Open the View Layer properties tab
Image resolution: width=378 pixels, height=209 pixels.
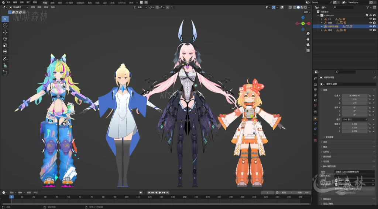315,95
